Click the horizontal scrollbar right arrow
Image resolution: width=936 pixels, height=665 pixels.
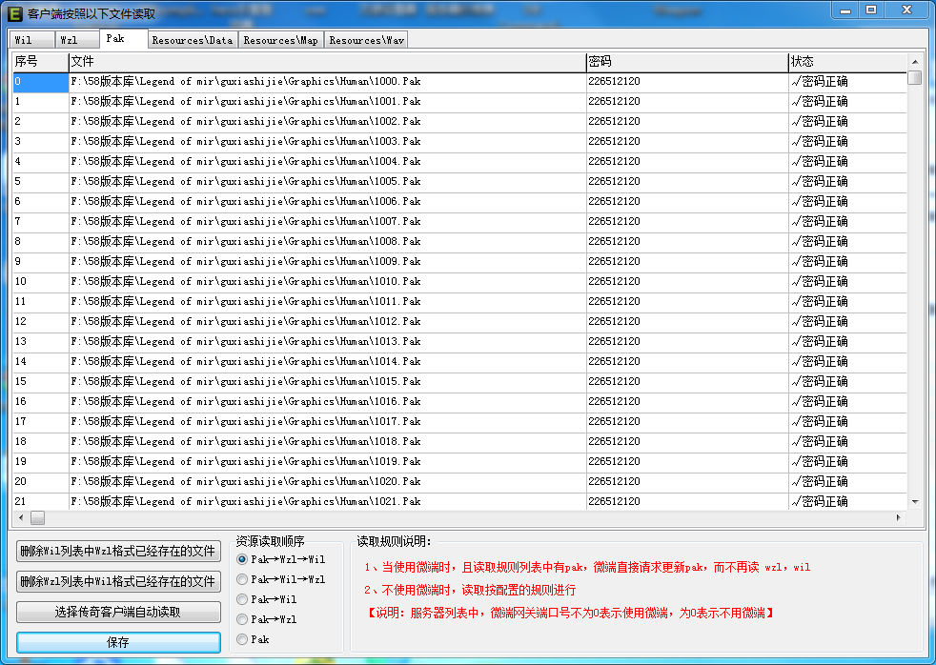coord(898,517)
